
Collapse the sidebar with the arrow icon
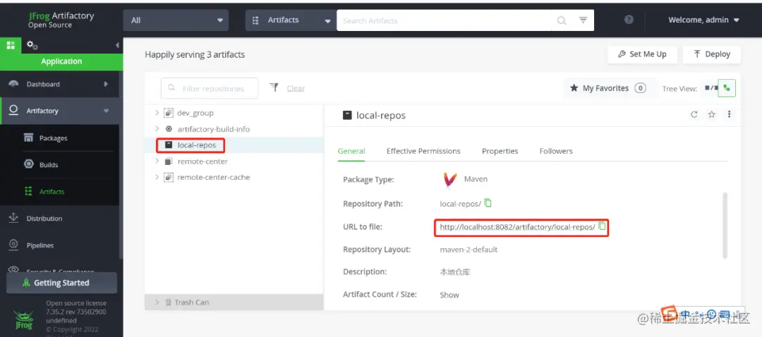click(x=117, y=45)
